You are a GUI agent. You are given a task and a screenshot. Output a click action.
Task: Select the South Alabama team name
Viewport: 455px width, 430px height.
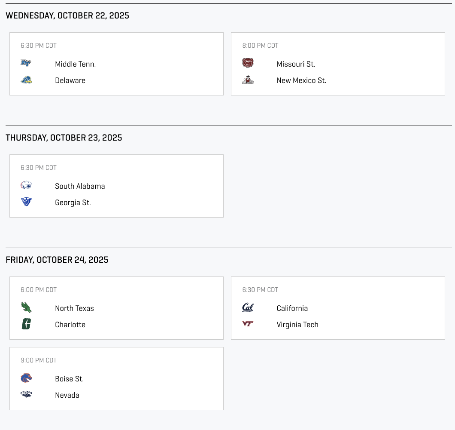point(80,186)
